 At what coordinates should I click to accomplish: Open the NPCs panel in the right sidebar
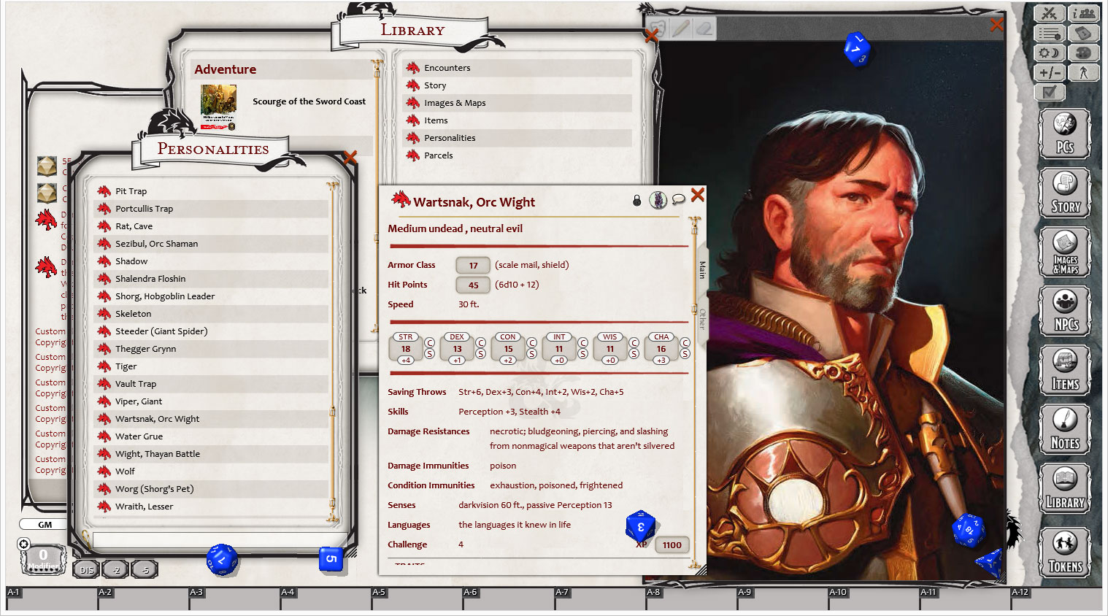coord(1064,310)
